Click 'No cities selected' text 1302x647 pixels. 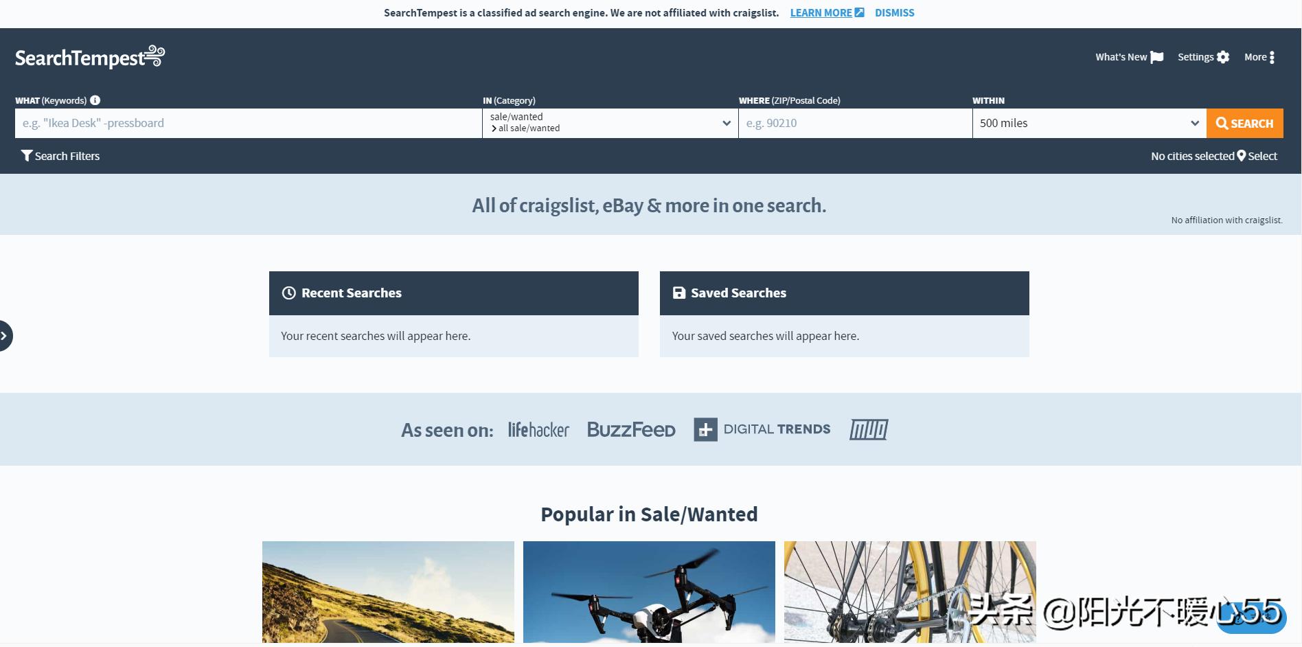(1193, 156)
